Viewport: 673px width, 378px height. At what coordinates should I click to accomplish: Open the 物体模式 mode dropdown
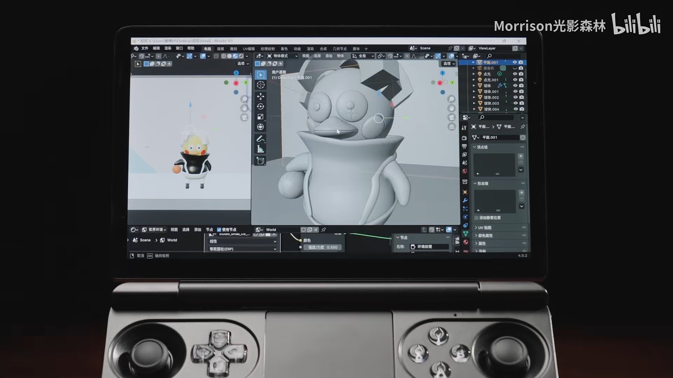tap(282, 56)
